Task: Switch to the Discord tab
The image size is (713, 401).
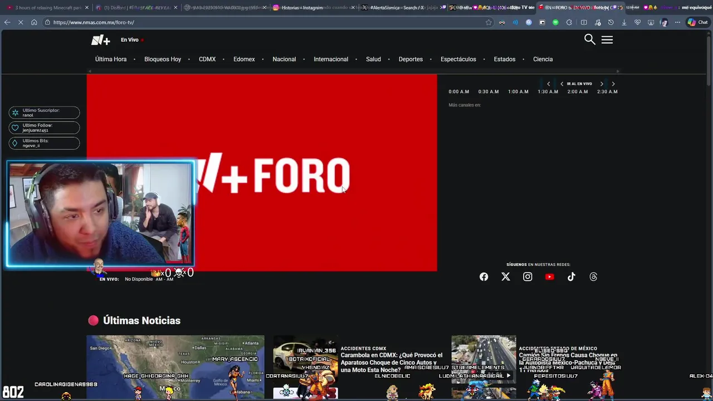Action: [x=136, y=8]
